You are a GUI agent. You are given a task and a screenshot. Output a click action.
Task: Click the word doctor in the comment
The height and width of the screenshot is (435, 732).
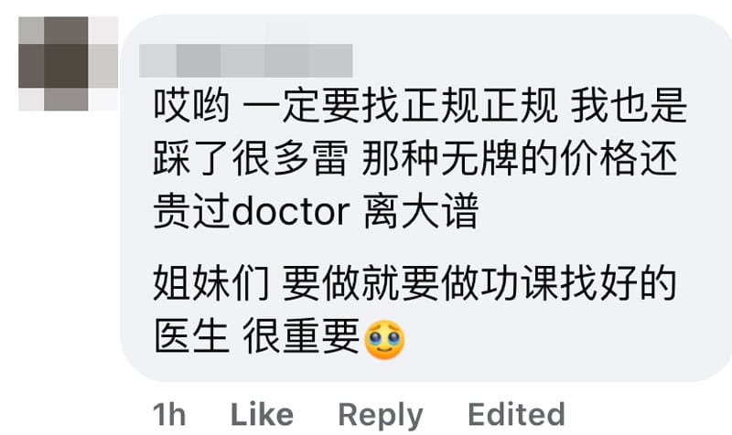[291, 212]
